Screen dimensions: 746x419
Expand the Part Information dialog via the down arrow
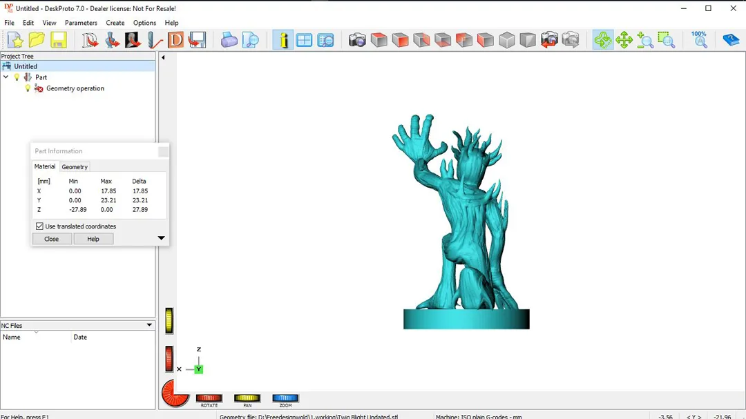[161, 237]
